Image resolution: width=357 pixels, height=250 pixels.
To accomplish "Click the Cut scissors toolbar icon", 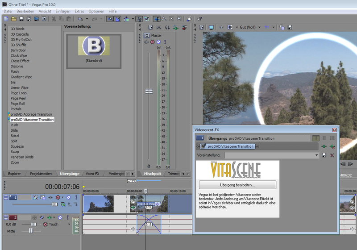I will pyautogui.click(x=54, y=19).
